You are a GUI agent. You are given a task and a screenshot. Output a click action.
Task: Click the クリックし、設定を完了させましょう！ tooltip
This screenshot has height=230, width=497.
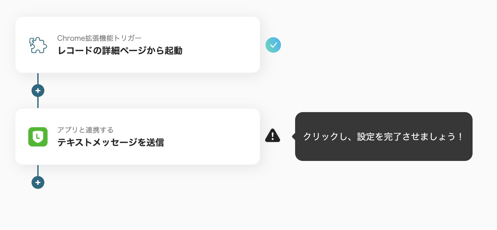pos(384,137)
